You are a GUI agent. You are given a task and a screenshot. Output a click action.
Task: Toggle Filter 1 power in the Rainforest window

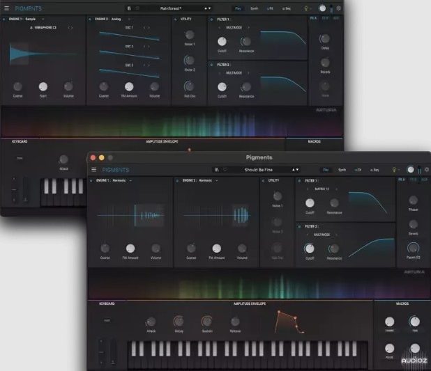tap(211, 19)
